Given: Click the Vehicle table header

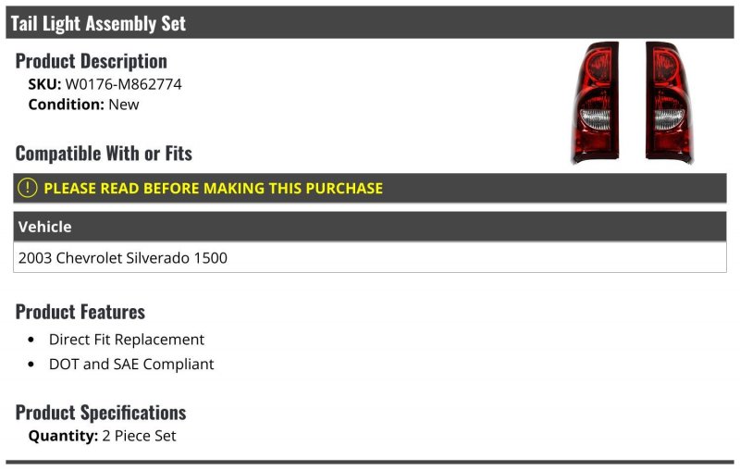Looking at the screenshot, I should coord(369,227).
